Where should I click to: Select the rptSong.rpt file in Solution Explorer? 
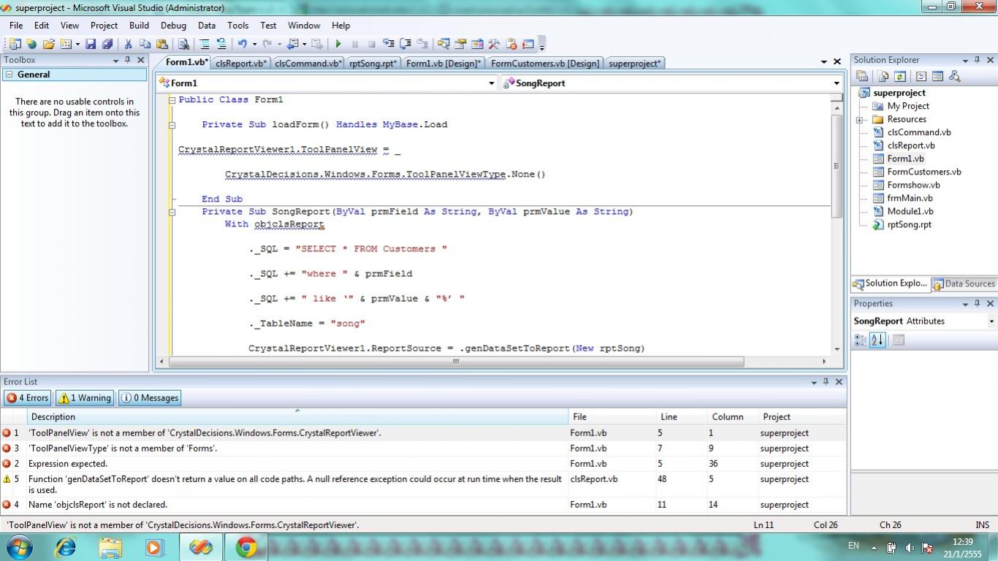click(909, 225)
